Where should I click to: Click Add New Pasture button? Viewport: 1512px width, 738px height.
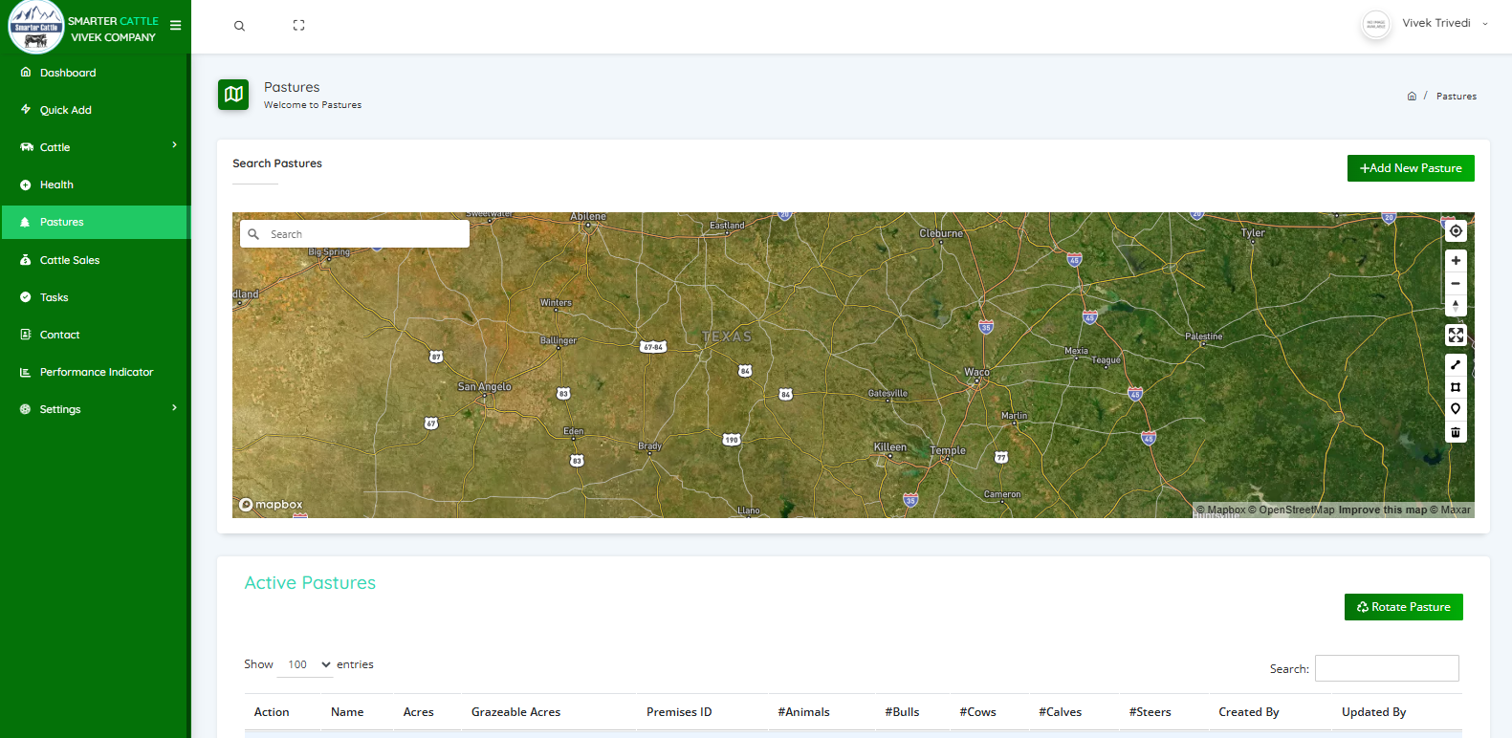pos(1410,168)
